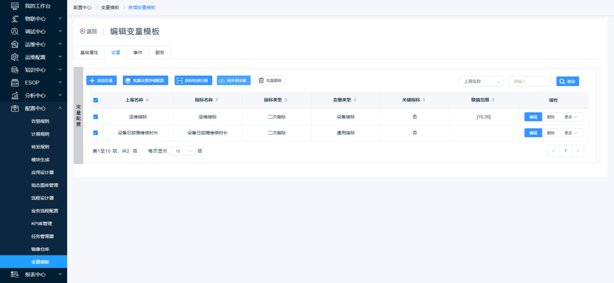Open the 上报名称 search field dropdown
Image resolution: width=614 pixels, height=283 pixels.
[x=481, y=81]
